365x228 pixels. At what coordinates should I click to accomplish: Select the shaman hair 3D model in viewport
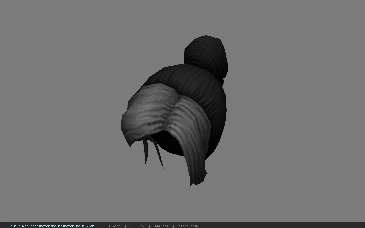coord(175,111)
